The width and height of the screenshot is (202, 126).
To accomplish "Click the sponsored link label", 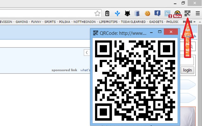I will (x=64, y=70).
